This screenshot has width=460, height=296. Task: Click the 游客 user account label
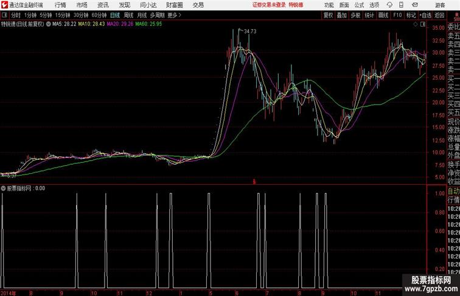[440, 5]
